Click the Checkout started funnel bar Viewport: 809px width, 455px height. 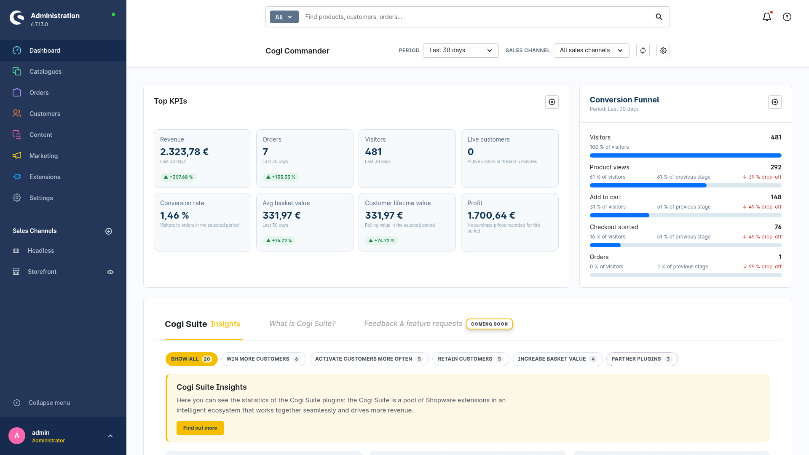tap(686, 245)
